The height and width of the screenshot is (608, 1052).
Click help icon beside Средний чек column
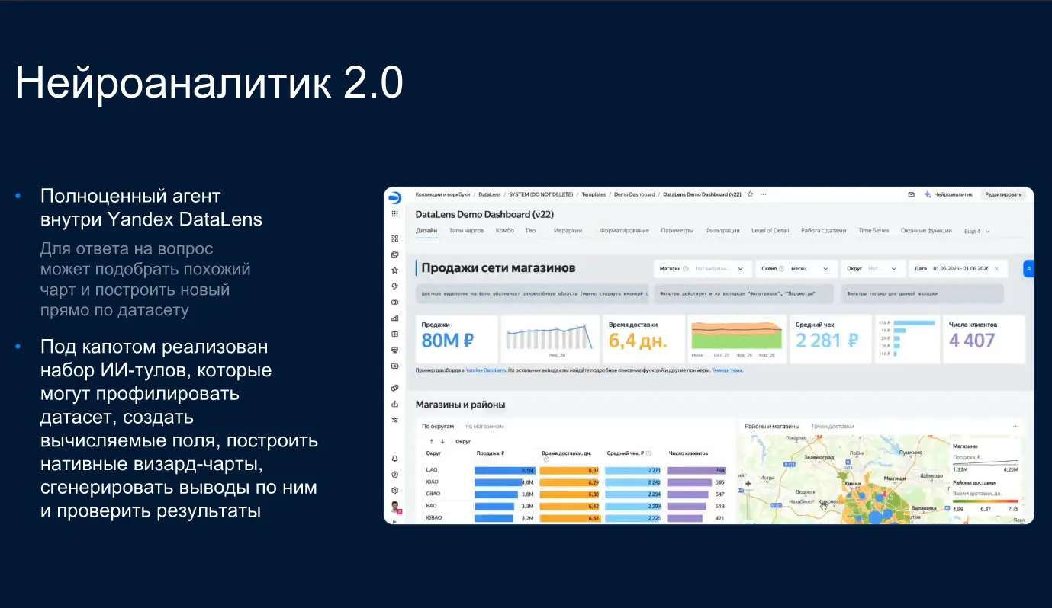648,453
